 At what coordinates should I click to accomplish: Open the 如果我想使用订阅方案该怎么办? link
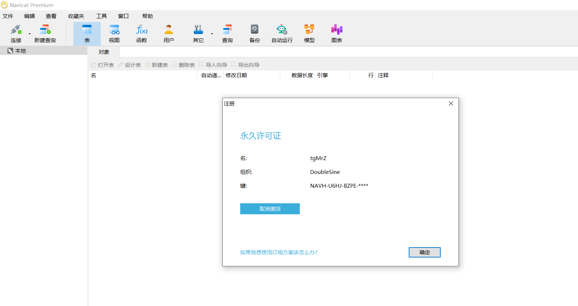pyautogui.click(x=279, y=253)
